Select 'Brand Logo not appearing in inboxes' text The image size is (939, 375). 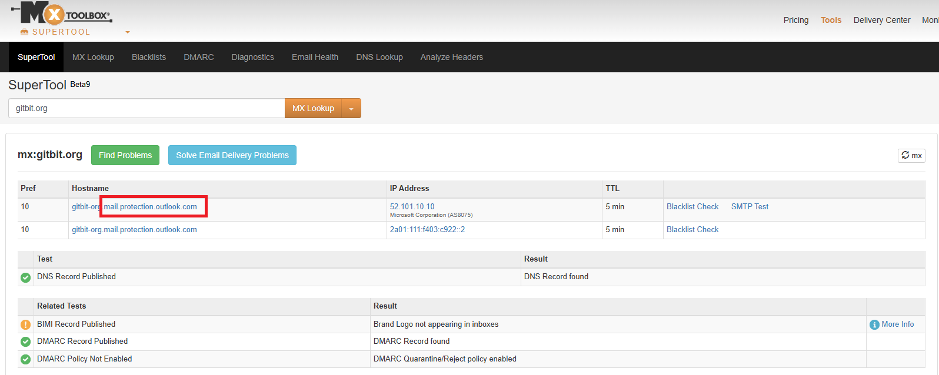436,324
